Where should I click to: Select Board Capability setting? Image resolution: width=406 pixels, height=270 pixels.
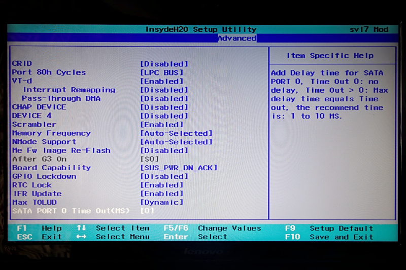(x=51, y=168)
